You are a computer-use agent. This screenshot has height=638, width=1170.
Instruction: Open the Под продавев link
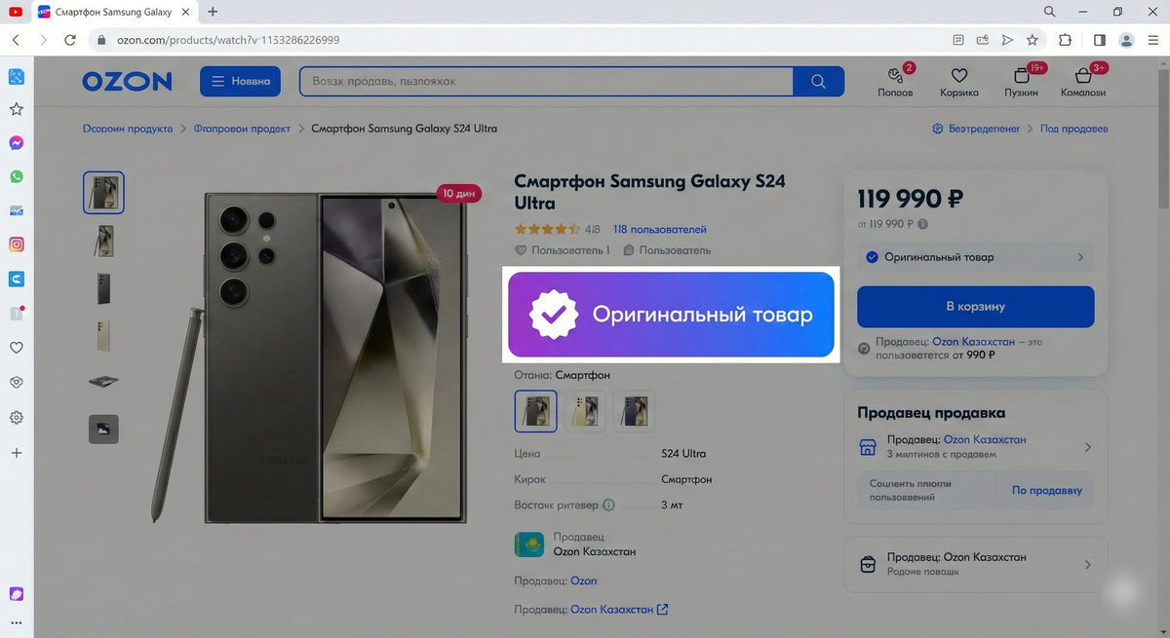point(1073,129)
